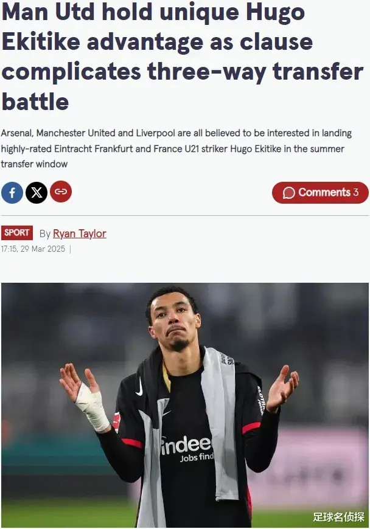
Task: Open the Hugo Ekitike photo
Action: coord(185,405)
